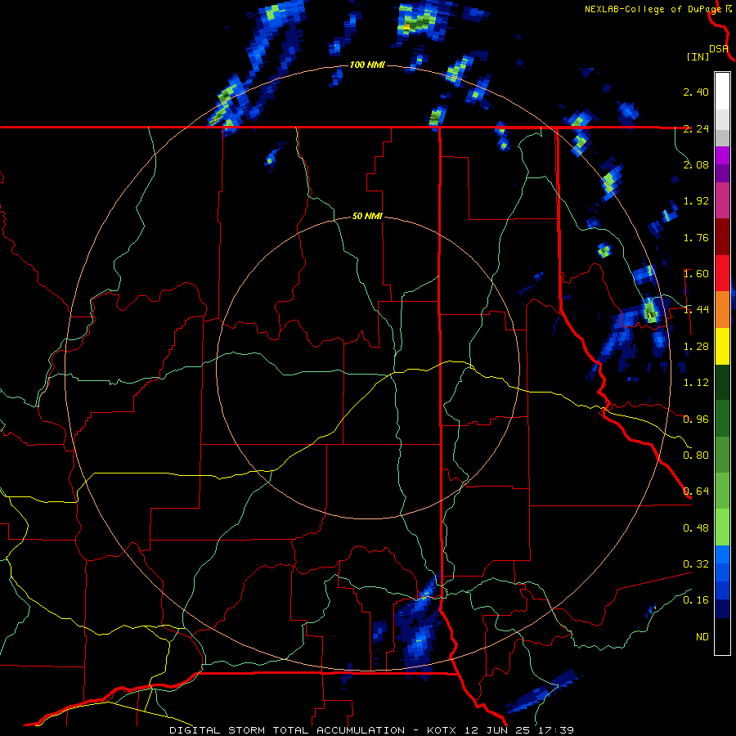
Task: Click the [IN] units label
Action: pyautogui.click(x=698, y=56)
